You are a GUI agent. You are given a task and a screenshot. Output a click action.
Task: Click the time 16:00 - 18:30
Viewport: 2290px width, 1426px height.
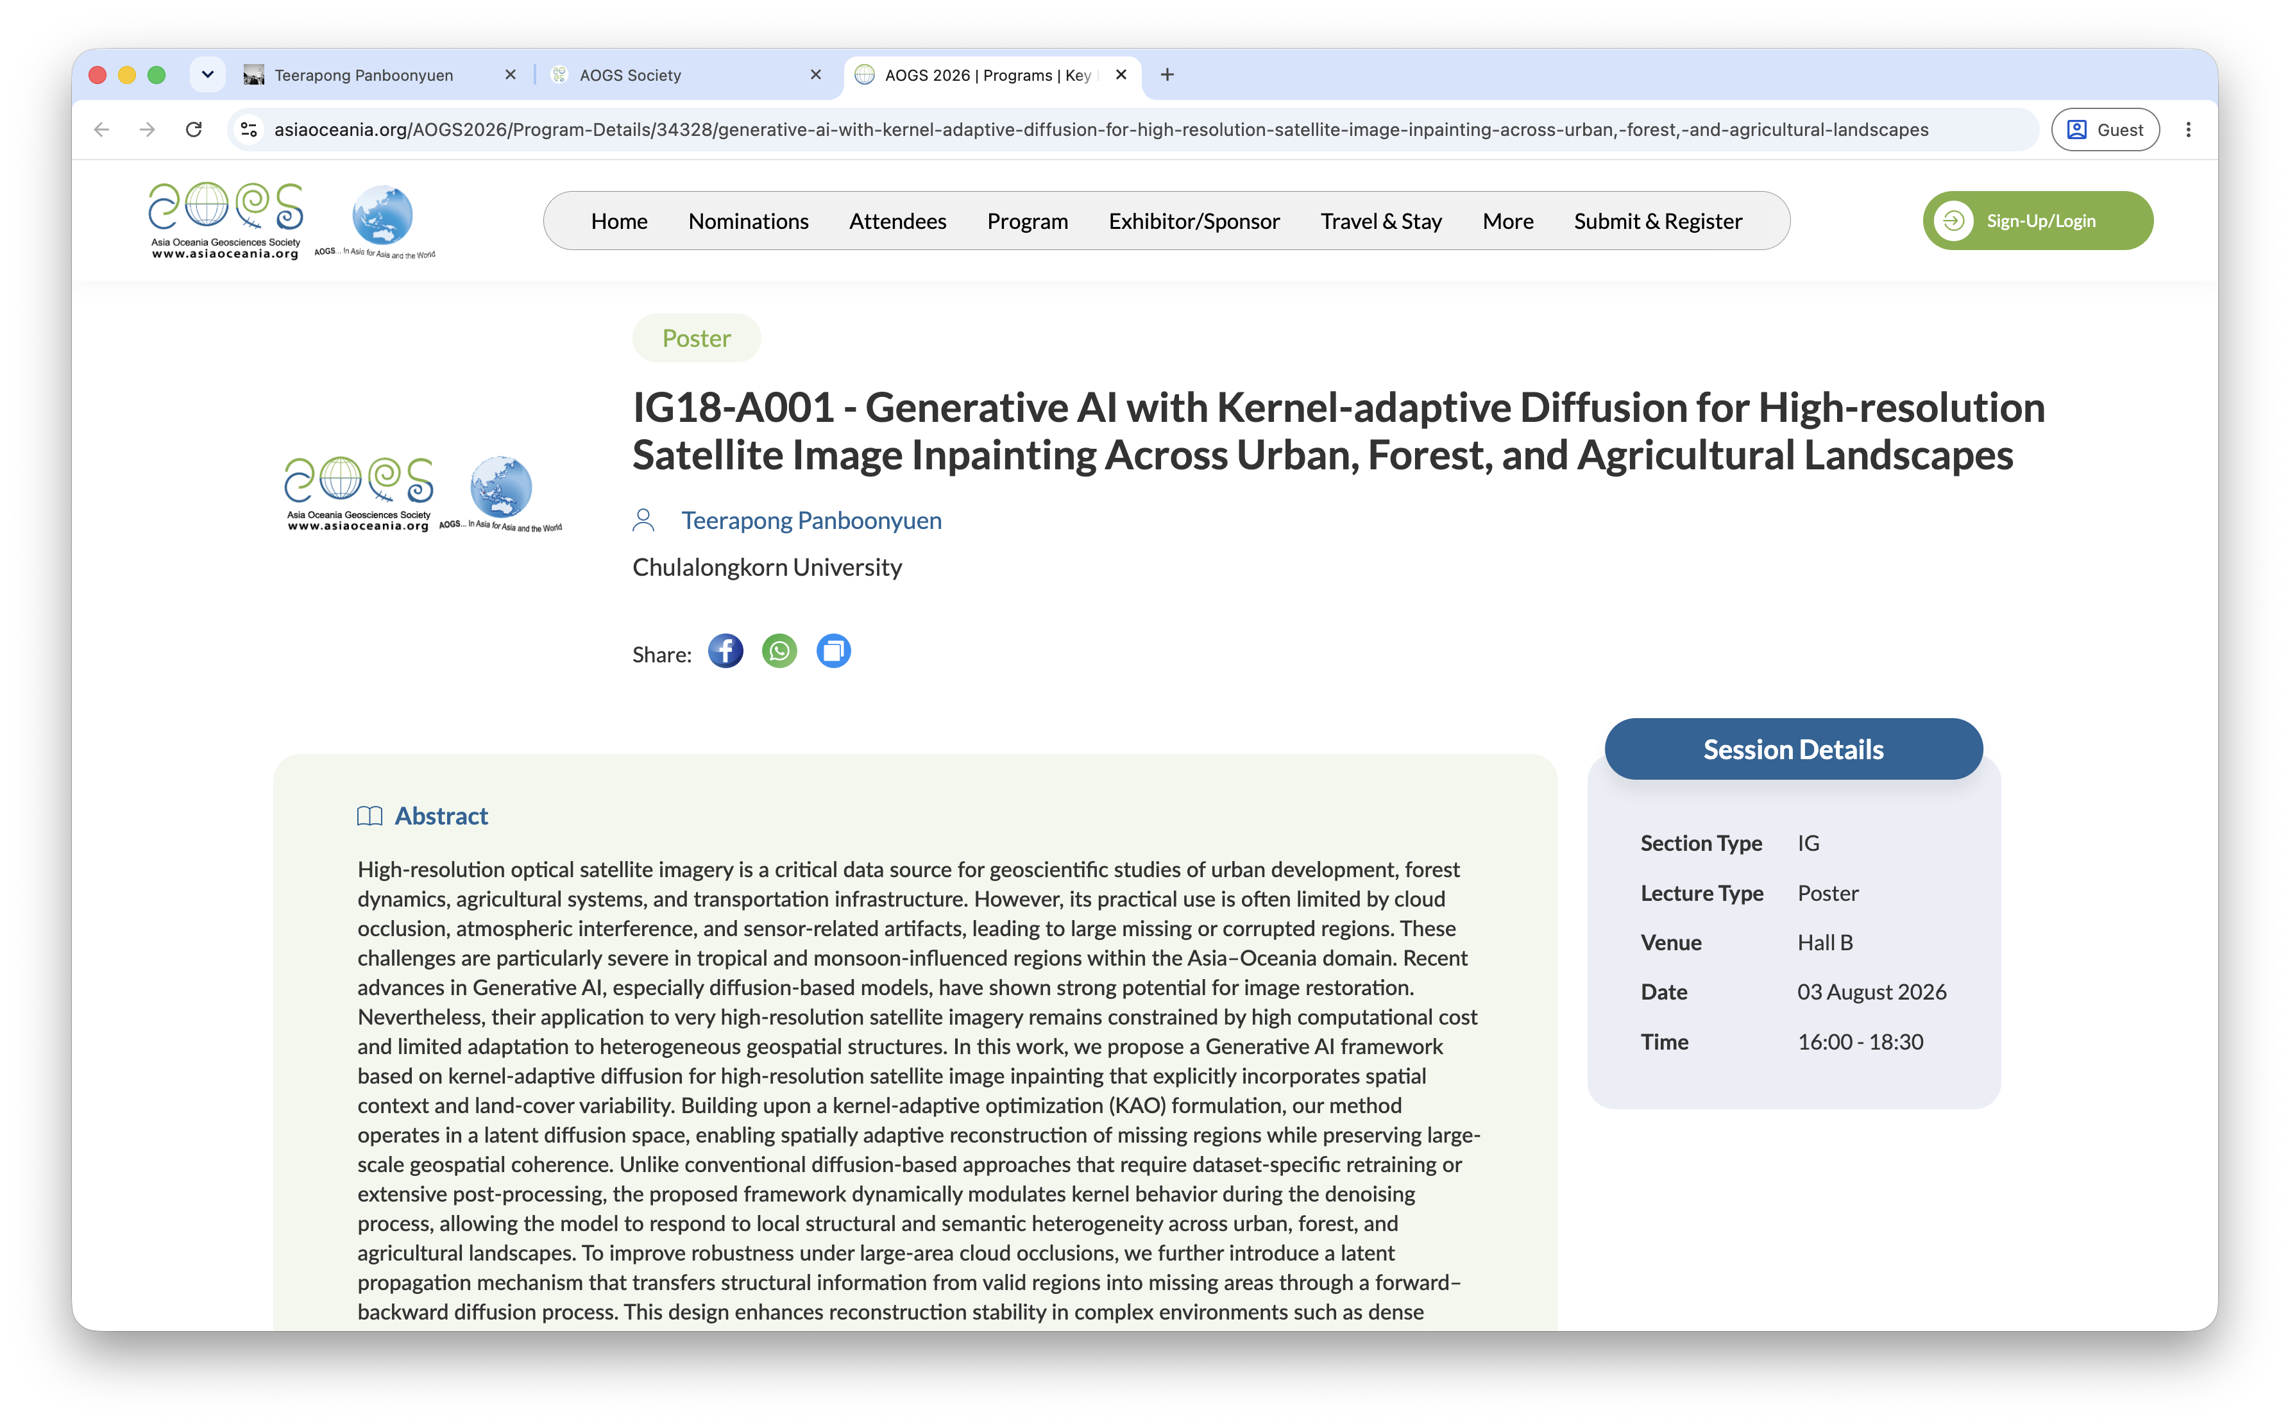1861,1041
